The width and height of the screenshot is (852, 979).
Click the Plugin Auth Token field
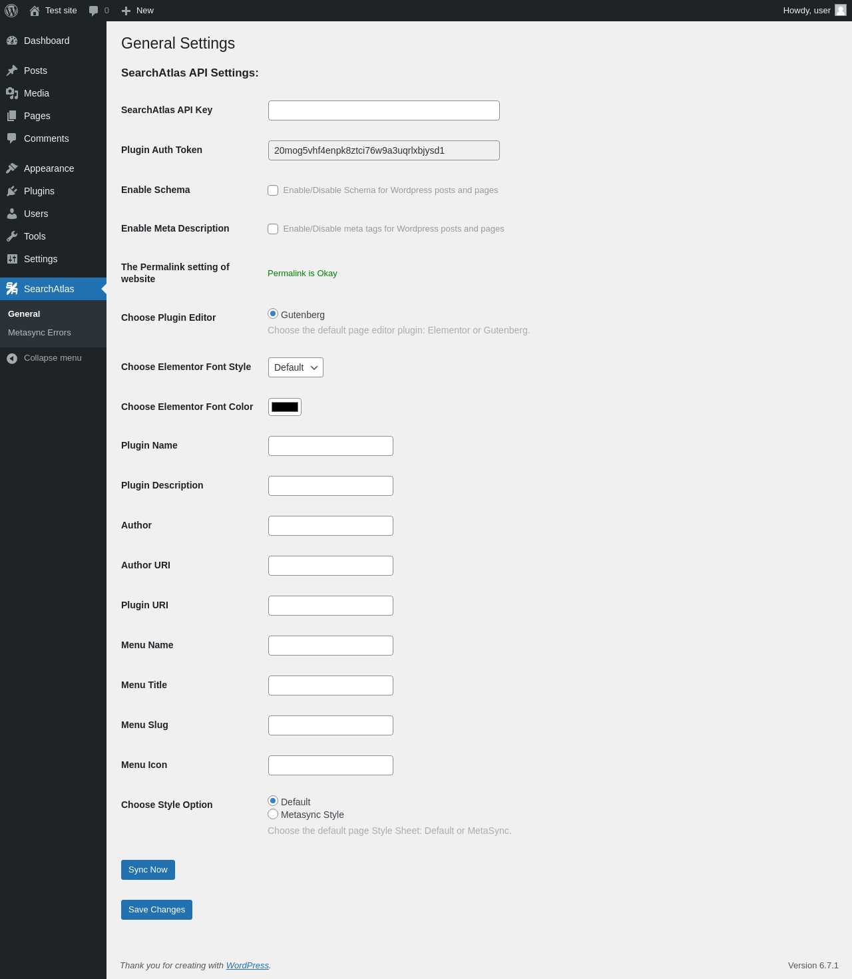(x=384, y=150)
